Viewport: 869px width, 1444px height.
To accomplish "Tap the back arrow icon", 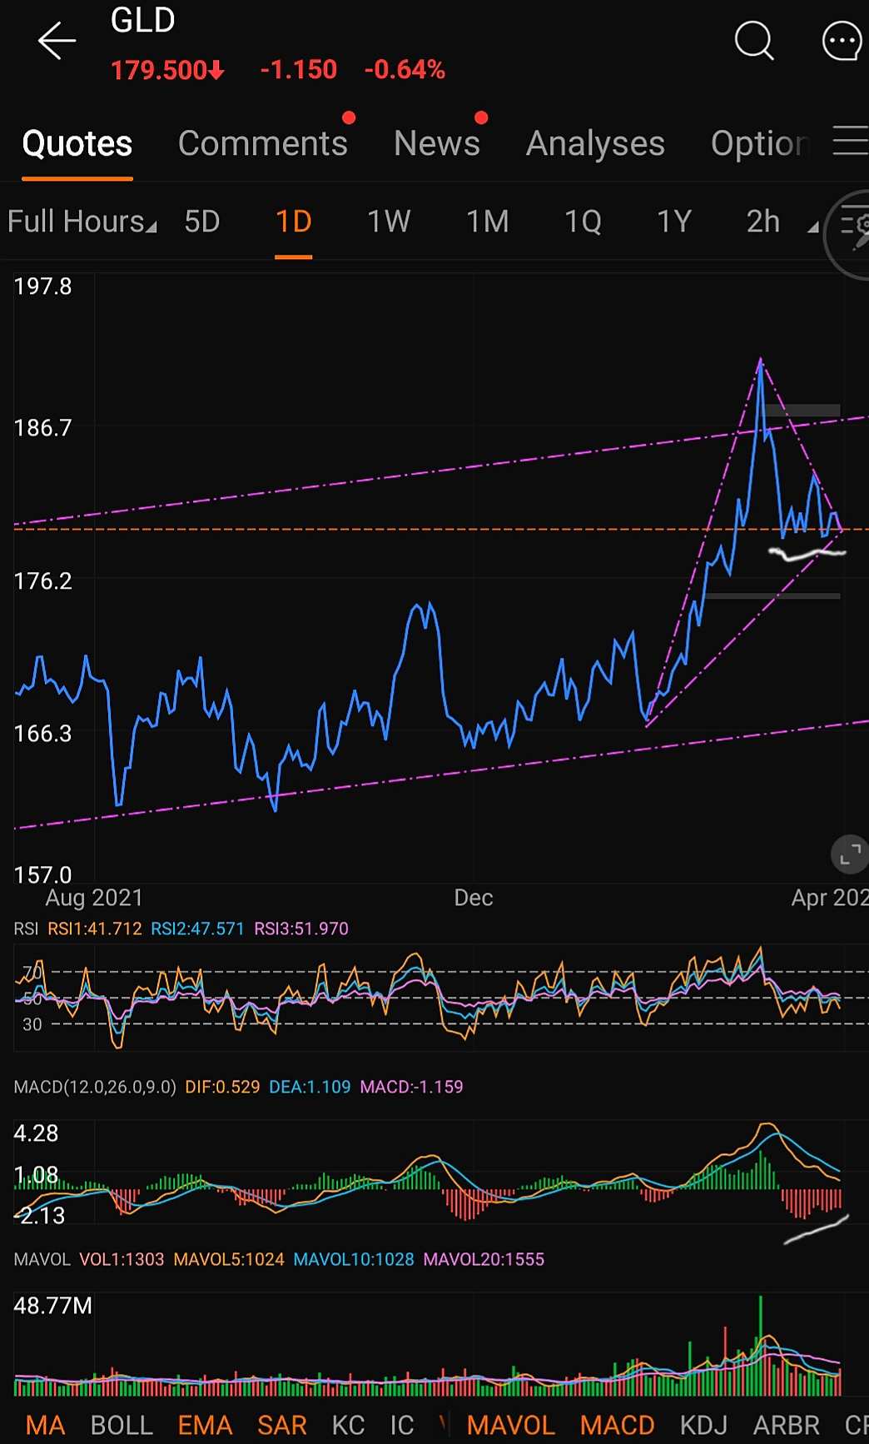I will click(x=57, y=41).
